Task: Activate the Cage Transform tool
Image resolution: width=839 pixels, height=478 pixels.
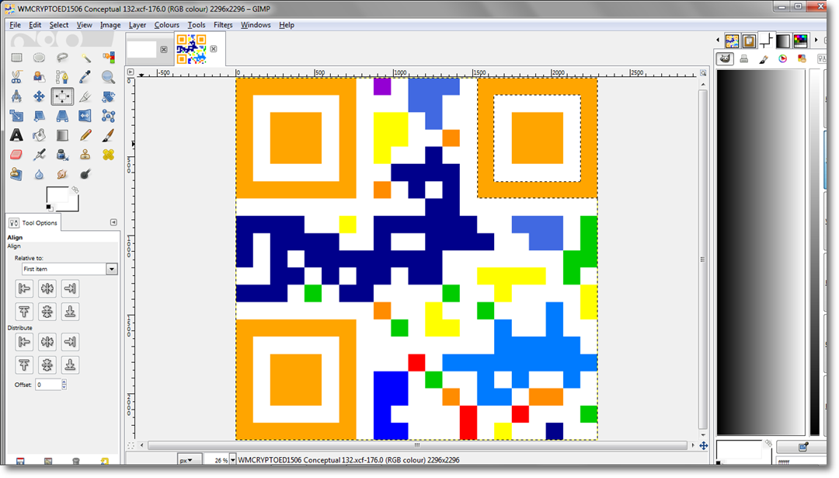Action: tap(108, 116)
